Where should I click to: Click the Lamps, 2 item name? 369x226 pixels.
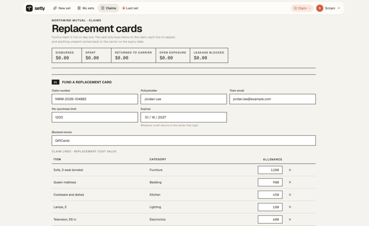60,207
